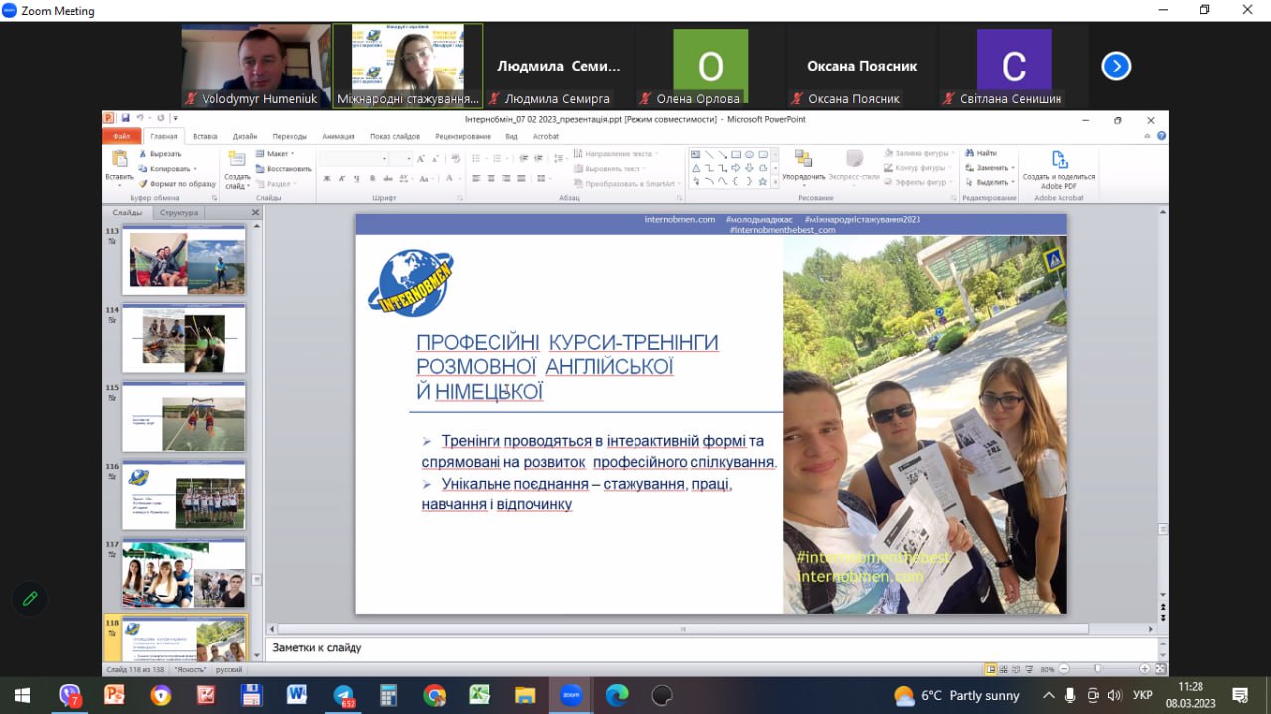Click the green annotation pencil icon
The image size is (1271, 714).
[30, 598]
